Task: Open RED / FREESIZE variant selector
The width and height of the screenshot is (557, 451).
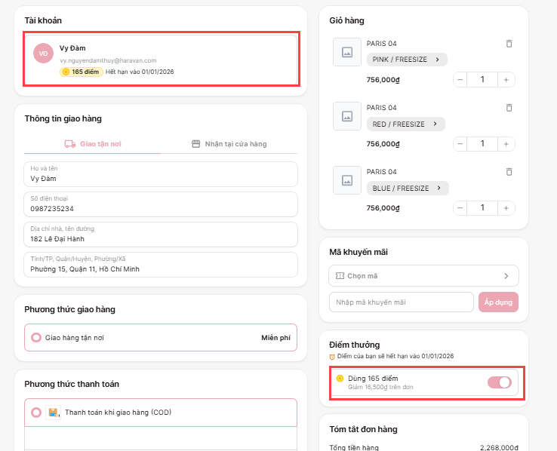Action: point(405,124)
